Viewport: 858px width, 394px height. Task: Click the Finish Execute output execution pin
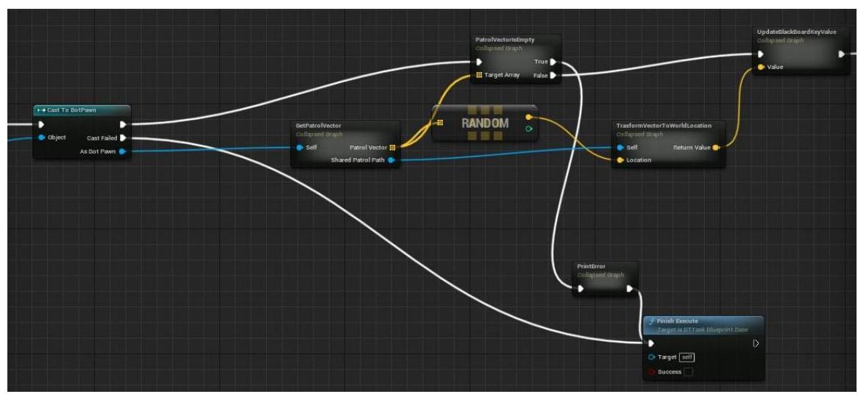(754, 343)
